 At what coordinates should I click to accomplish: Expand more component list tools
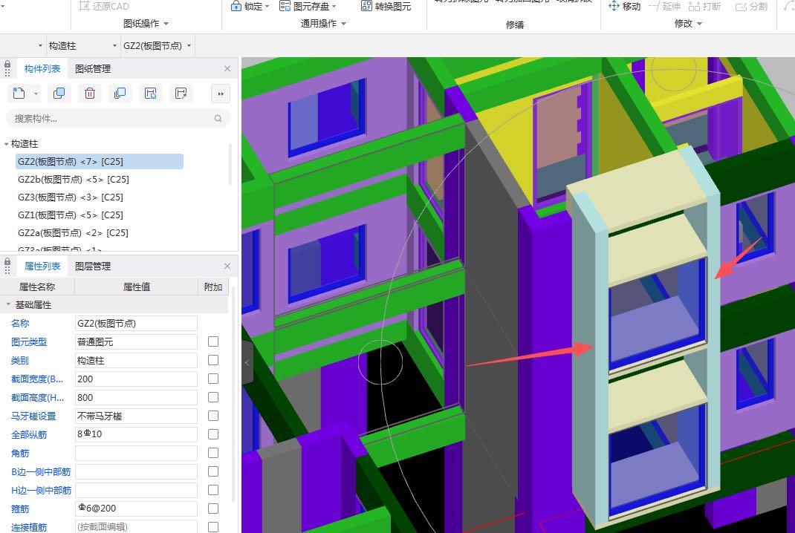(221, 94)
